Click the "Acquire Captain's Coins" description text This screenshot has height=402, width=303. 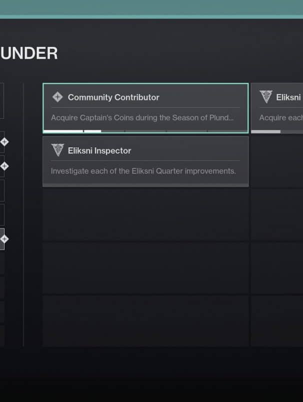142,118
